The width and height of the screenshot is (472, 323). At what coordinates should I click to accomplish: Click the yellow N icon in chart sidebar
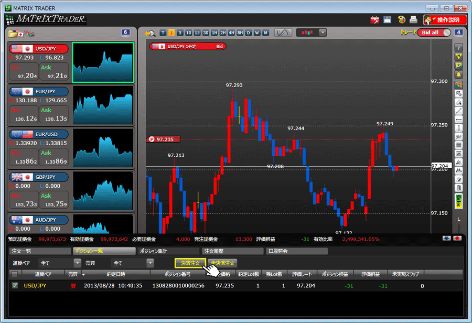(458, 56)
